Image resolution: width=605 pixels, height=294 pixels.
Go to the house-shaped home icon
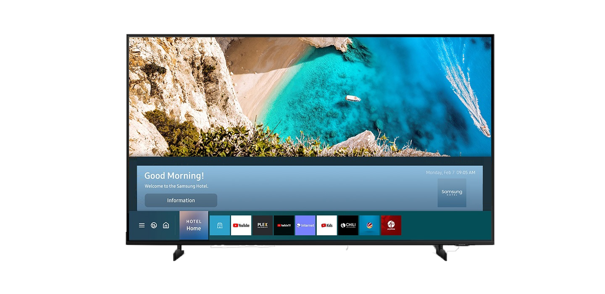point(166,226)
